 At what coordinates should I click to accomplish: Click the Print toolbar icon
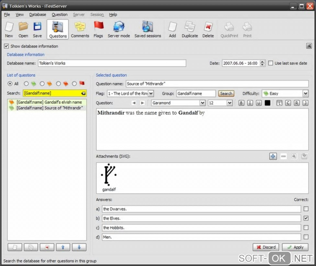point(247,30)
